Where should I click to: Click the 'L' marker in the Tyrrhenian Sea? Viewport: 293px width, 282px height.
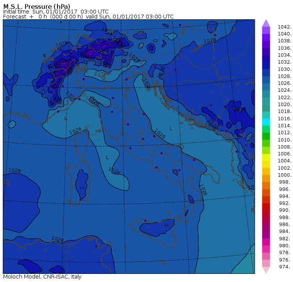click(107, 157)
